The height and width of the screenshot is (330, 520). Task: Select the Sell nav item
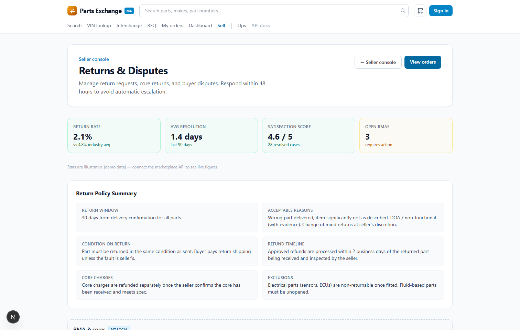pos(221,25)
